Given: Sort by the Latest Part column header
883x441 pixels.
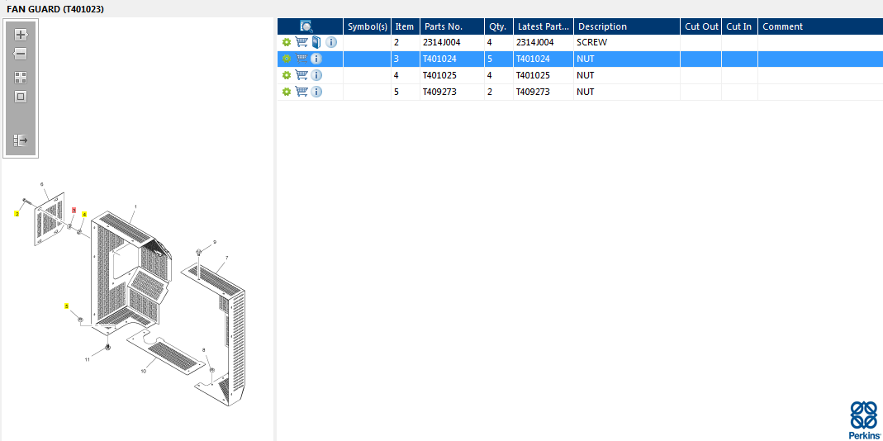Looking at the screenshot, I should point(544,26).
